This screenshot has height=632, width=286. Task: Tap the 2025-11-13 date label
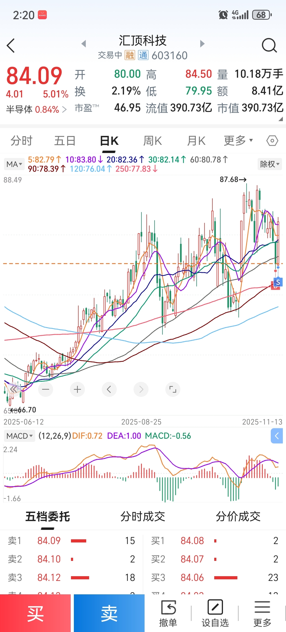click(x=262, y=422)
